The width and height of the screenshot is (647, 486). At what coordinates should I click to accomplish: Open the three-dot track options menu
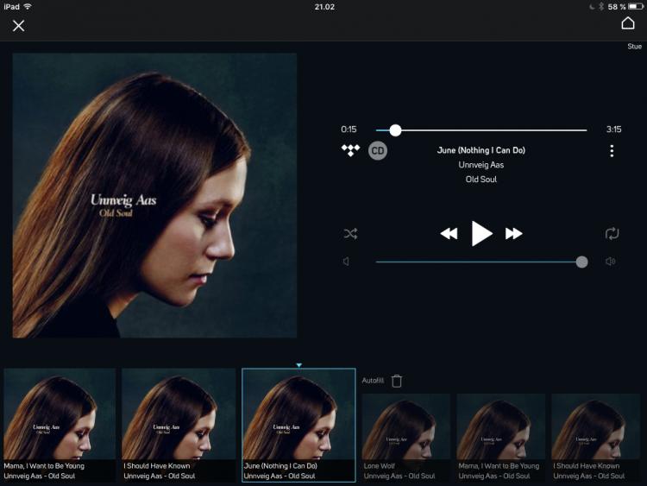[612, 151]
